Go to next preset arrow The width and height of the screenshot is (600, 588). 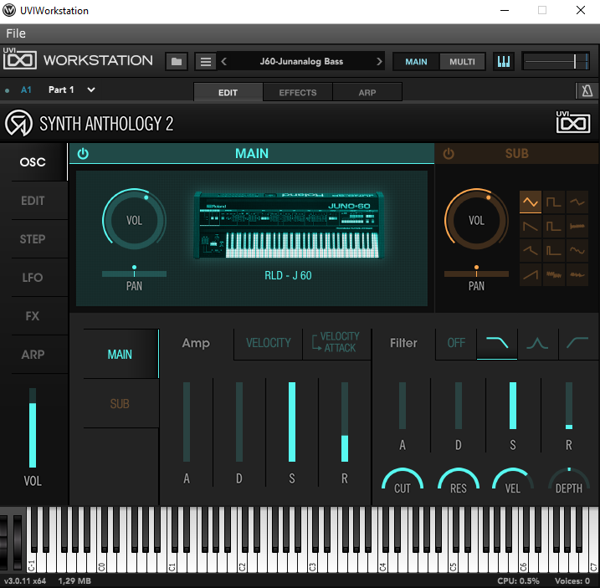point(379,62)
